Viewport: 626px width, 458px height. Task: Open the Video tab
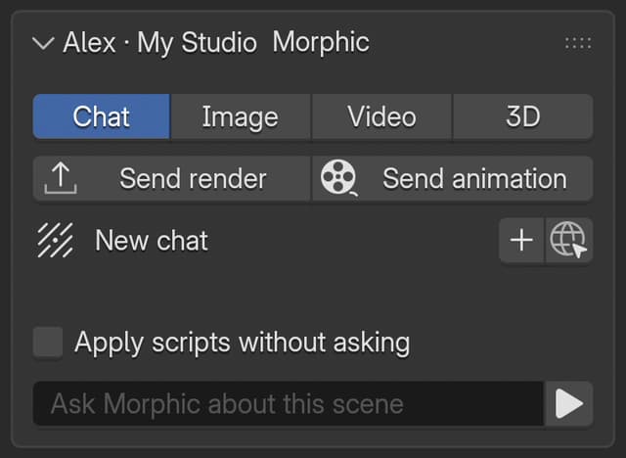tap(382, 116)
